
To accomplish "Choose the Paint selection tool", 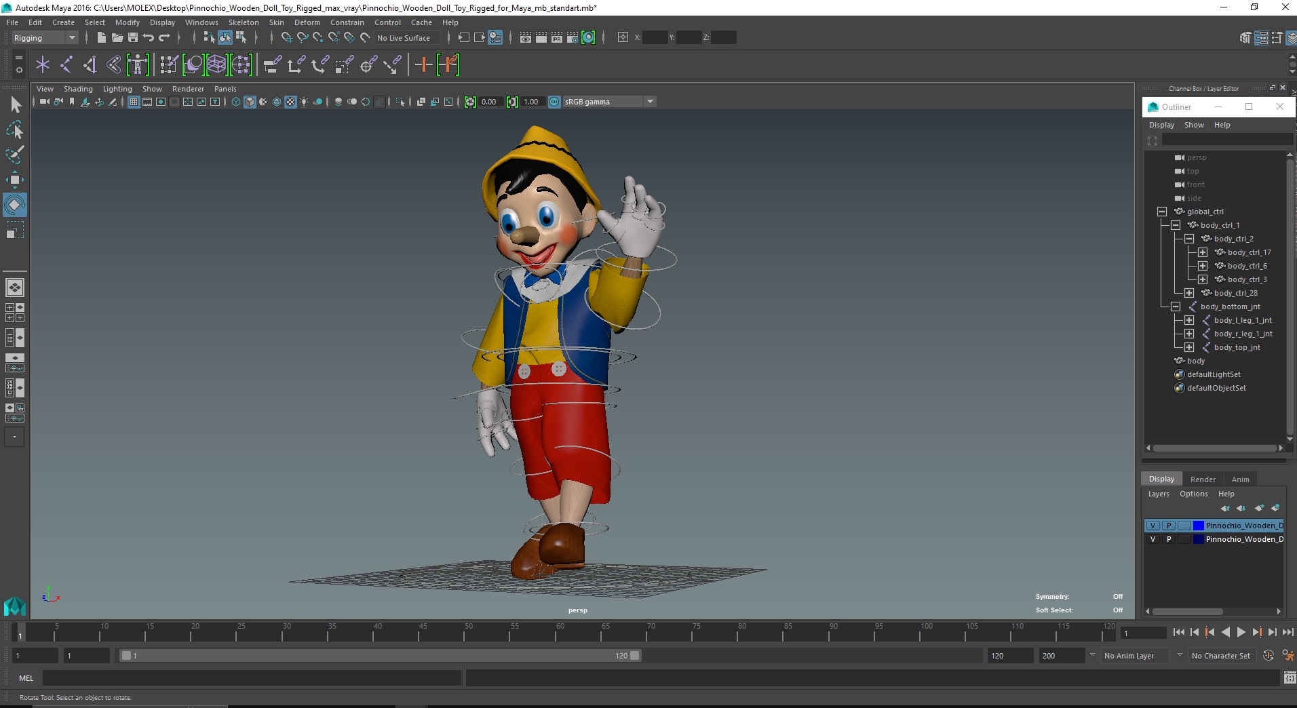I will point(15,155).
